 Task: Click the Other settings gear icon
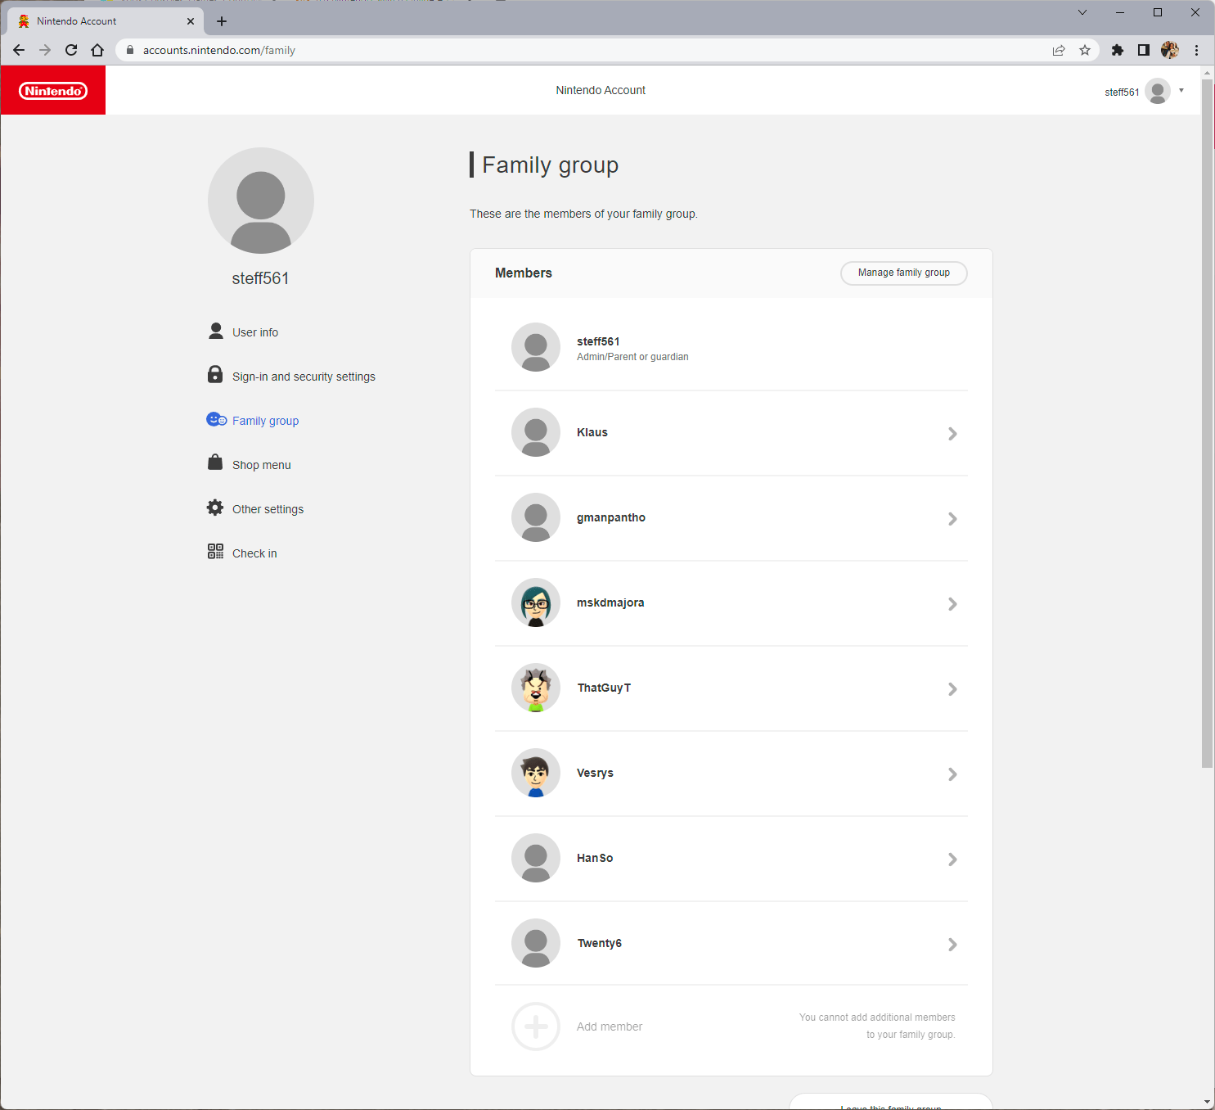[215, 508]
